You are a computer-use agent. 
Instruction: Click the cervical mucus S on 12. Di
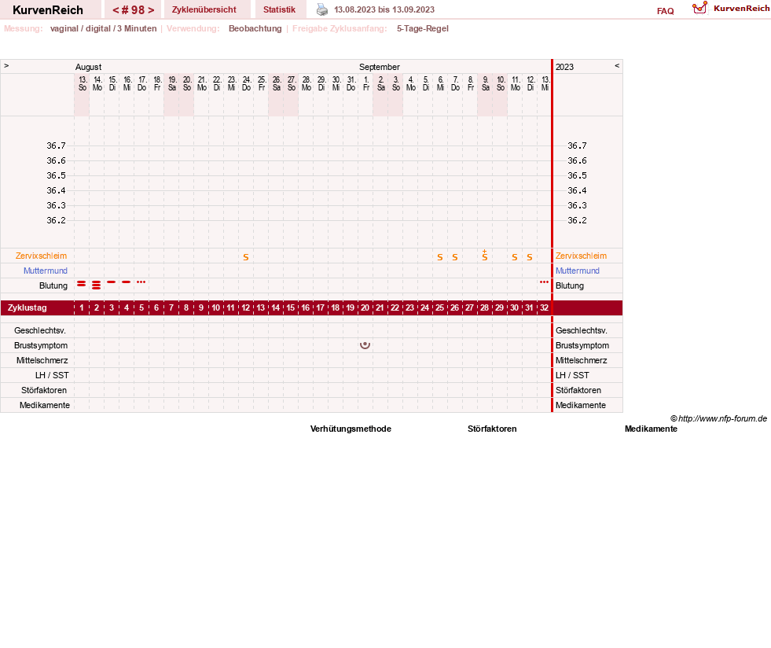click(530, 257)
